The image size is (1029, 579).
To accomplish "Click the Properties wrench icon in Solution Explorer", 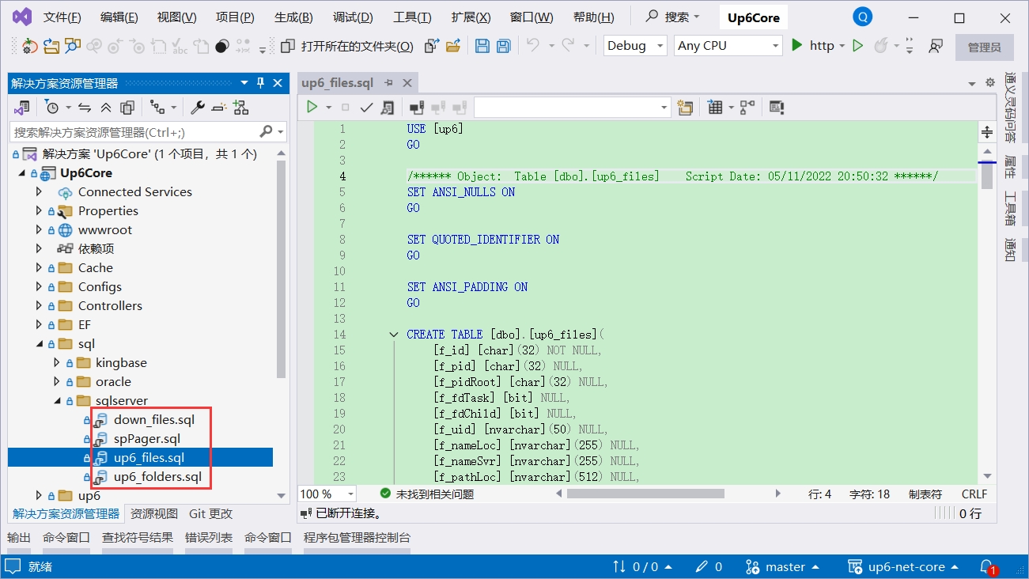I will click(x=198, y=107).
